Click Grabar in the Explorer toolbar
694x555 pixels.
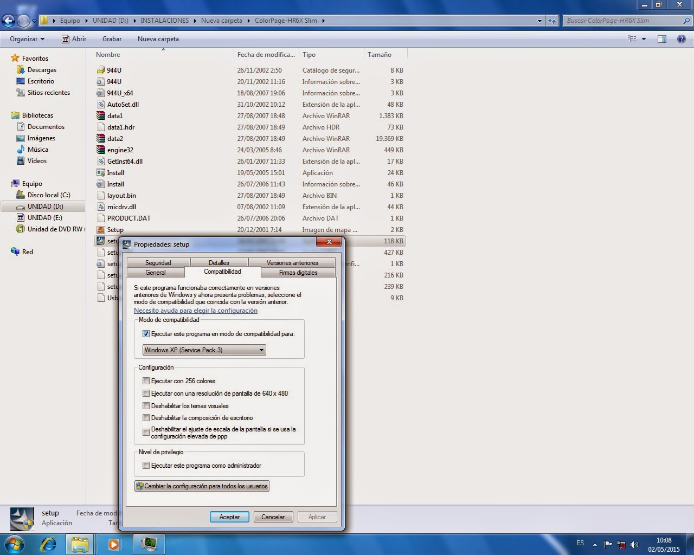click(112, 39)
